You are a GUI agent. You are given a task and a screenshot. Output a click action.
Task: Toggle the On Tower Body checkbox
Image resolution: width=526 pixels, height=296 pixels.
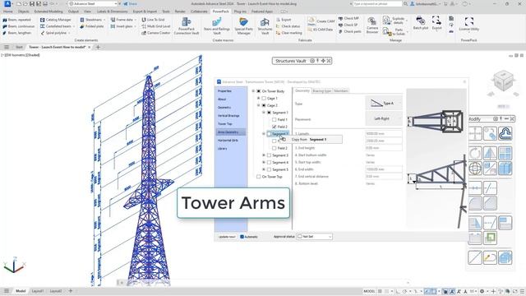click(x=259, y=91)
